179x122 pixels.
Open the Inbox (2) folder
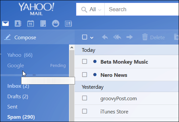pos(18,86)
